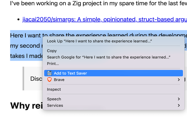Click the Add to Text Saver label
Viewport: 187px width, 117px height.
(x=70, y=73)
